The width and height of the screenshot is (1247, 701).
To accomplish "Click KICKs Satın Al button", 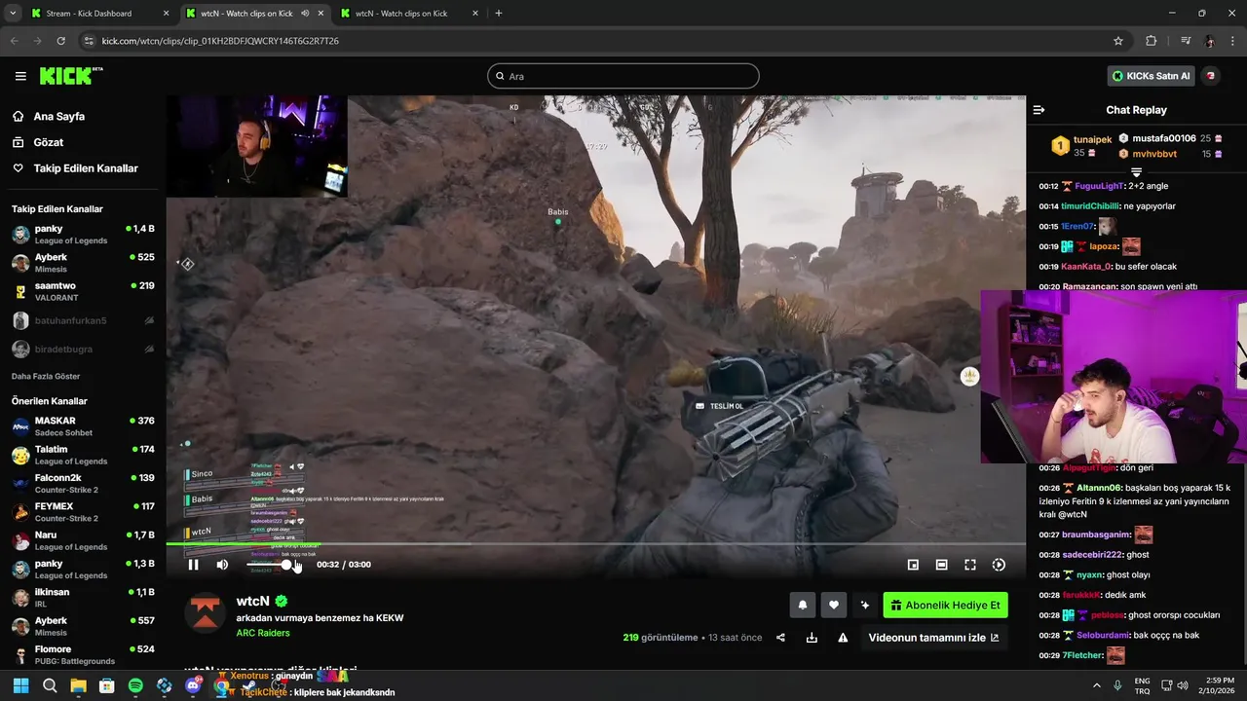I will 1153,76.
